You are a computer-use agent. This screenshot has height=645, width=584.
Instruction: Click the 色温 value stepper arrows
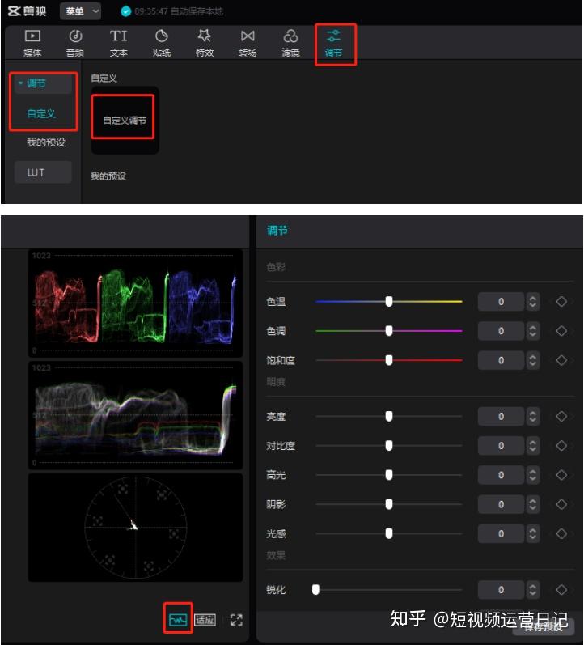532,302
